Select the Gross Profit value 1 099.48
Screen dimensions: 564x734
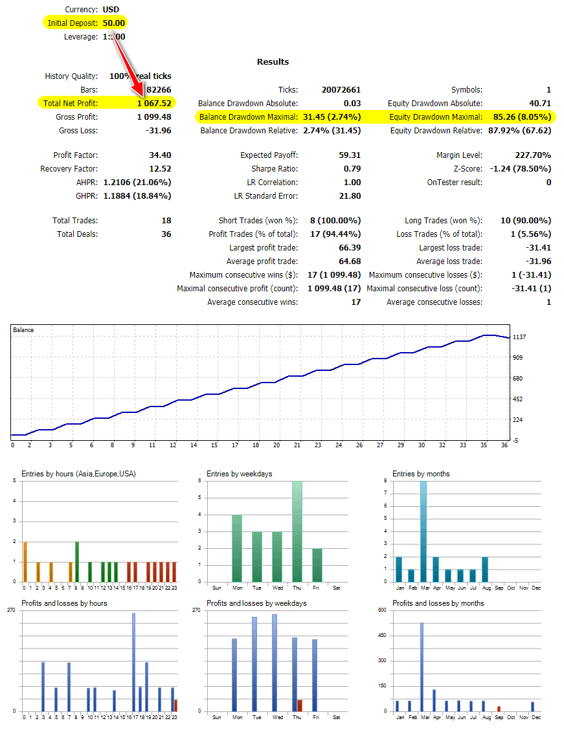[154, 117]
